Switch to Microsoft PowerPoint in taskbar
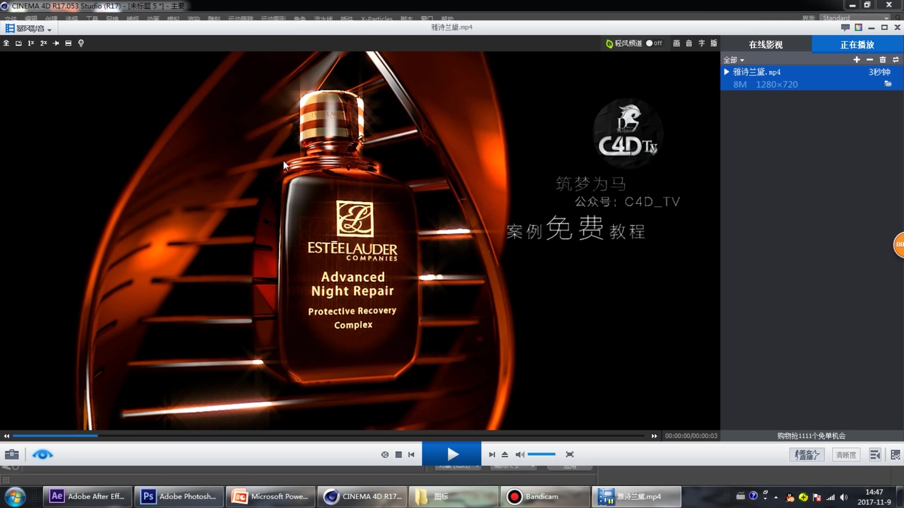The width and height of the screenshot is (904, 508). [270, 497]
